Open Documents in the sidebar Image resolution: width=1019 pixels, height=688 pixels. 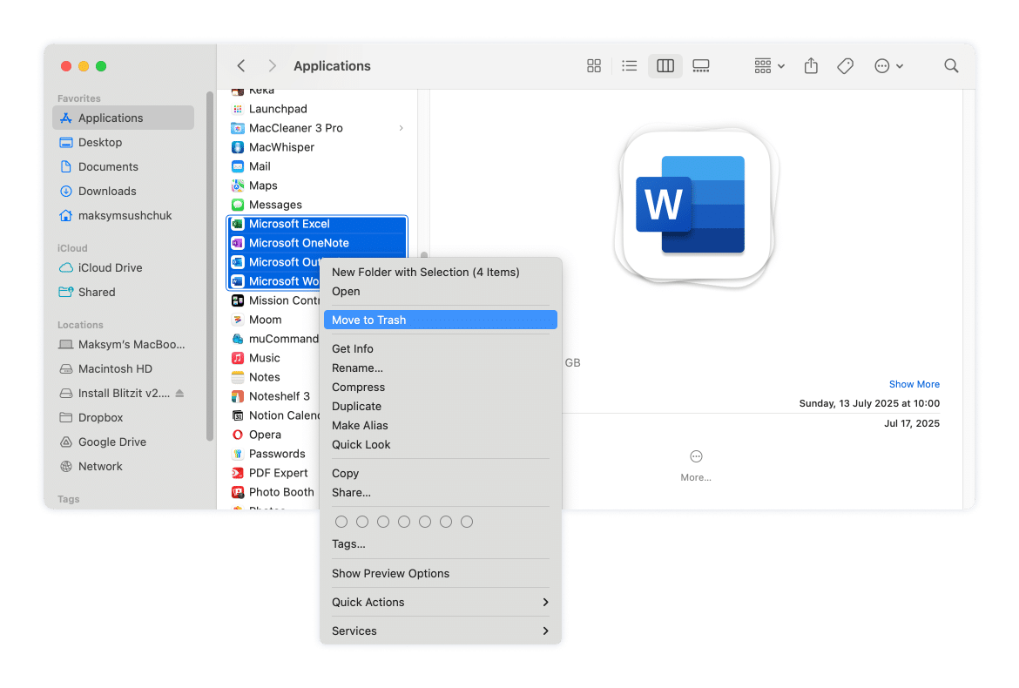point(124,166)
